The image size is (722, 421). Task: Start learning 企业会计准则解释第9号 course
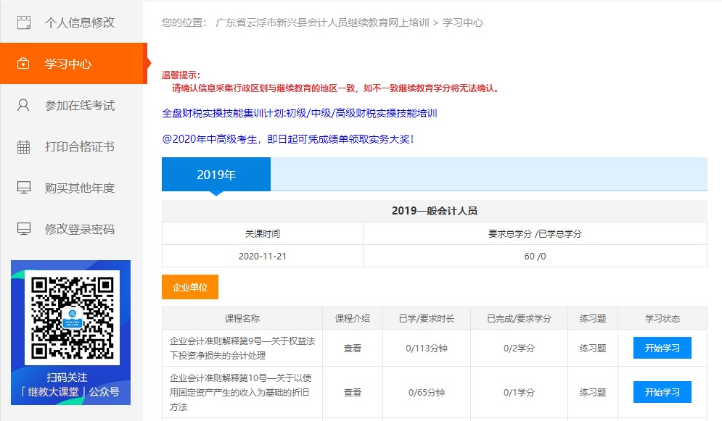[x=661, y=348]
